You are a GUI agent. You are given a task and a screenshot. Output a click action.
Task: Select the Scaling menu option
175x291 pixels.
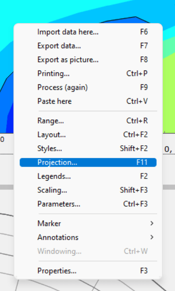(x=88, y=190)
